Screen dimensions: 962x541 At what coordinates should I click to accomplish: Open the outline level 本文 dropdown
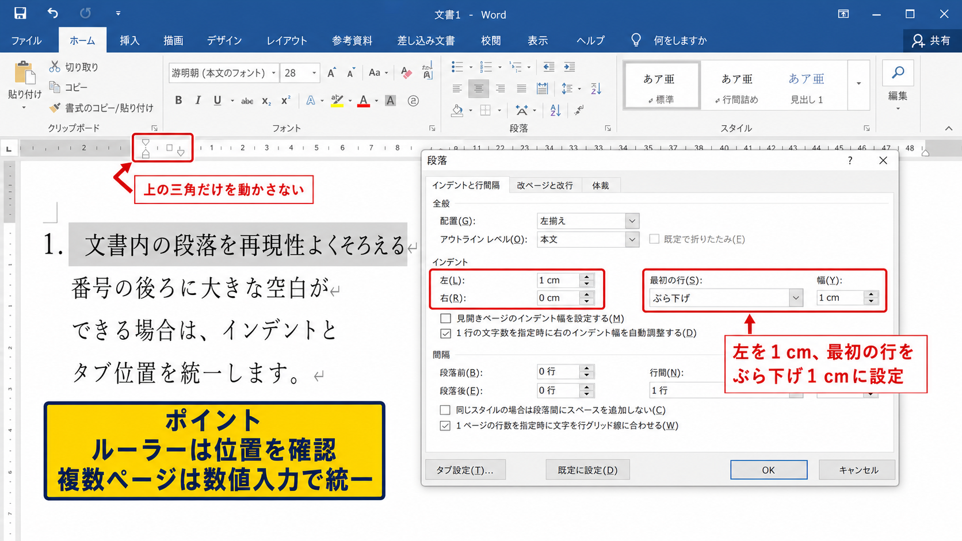click(632, 239)
